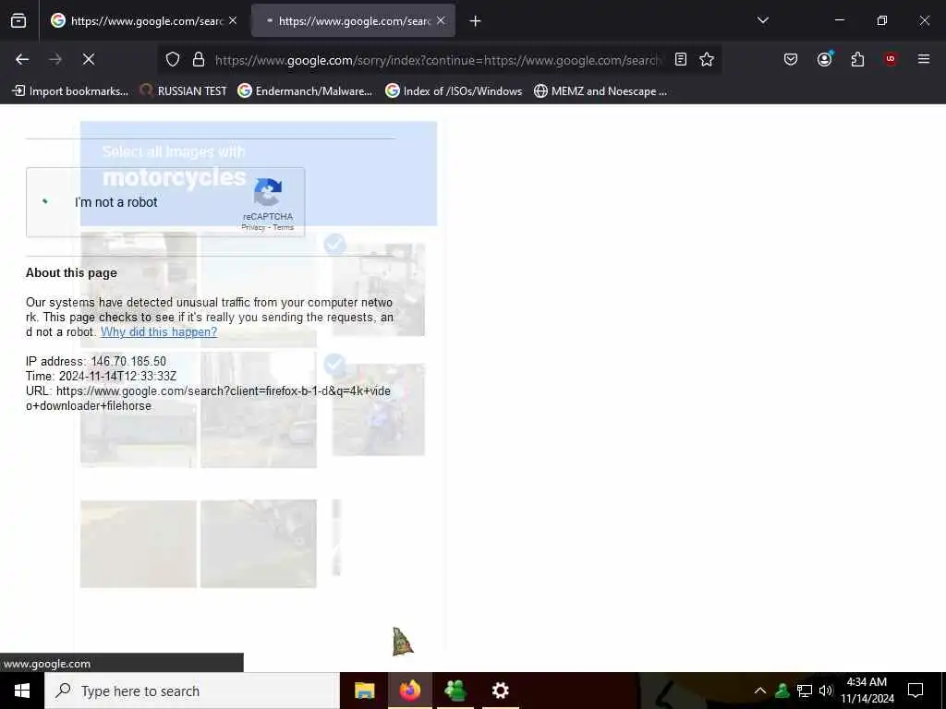Click the Firefox taskbar icon
The image size is (946, 709).
tap(409, 691)
